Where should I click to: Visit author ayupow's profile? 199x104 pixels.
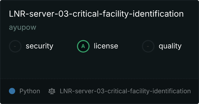click(x=23, y=27)
